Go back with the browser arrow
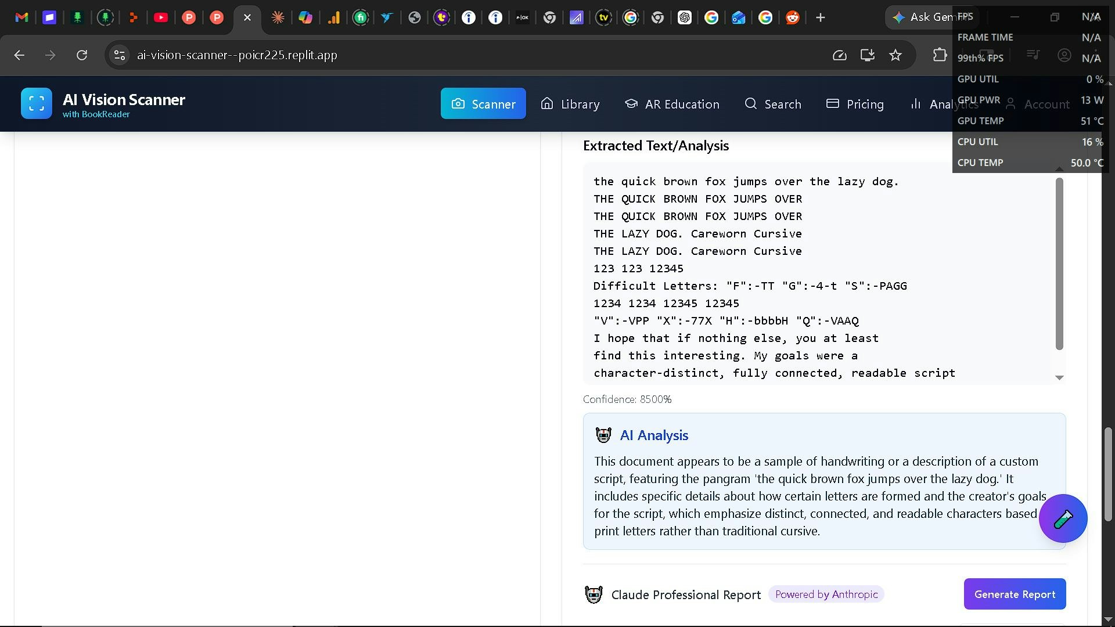The height and width of the screenshot is (627, 1115). click(x=19, y=55)
